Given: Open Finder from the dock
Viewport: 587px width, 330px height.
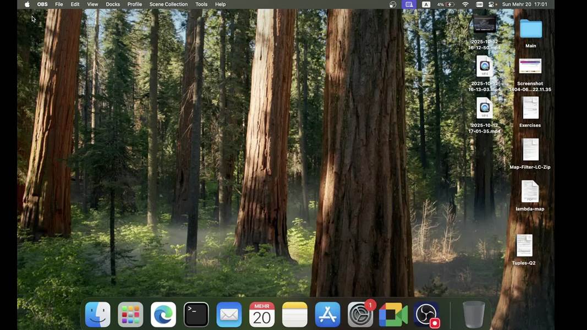Looking at the screenshot, I should pyautogui.click(x=97, y=315).
